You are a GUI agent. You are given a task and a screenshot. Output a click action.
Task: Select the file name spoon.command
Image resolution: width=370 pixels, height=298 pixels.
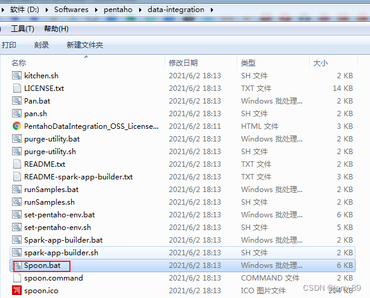click(x=54, y=278)
